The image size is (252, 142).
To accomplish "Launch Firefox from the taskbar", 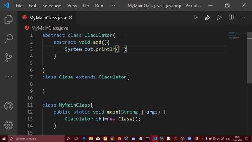I will [119, 138].
